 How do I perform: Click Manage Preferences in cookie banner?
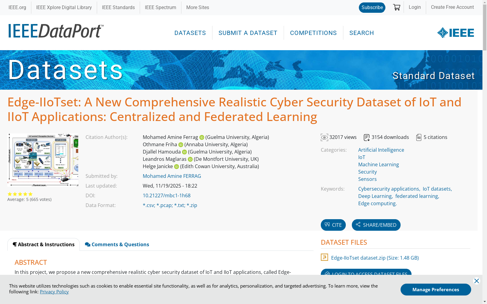(436, 289)
